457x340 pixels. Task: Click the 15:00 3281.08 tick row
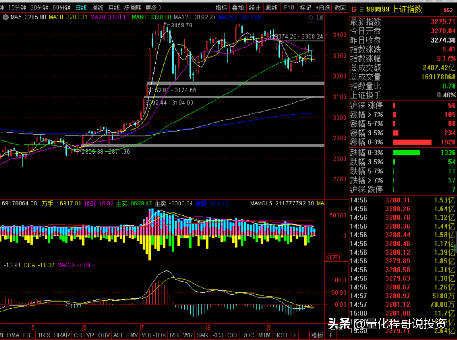click(403, 313)
